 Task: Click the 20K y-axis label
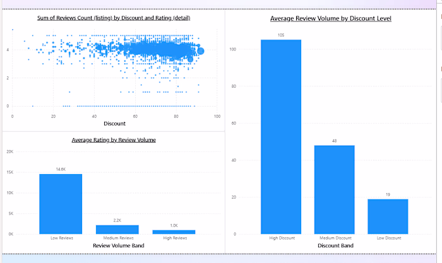(x=10, y=151)
